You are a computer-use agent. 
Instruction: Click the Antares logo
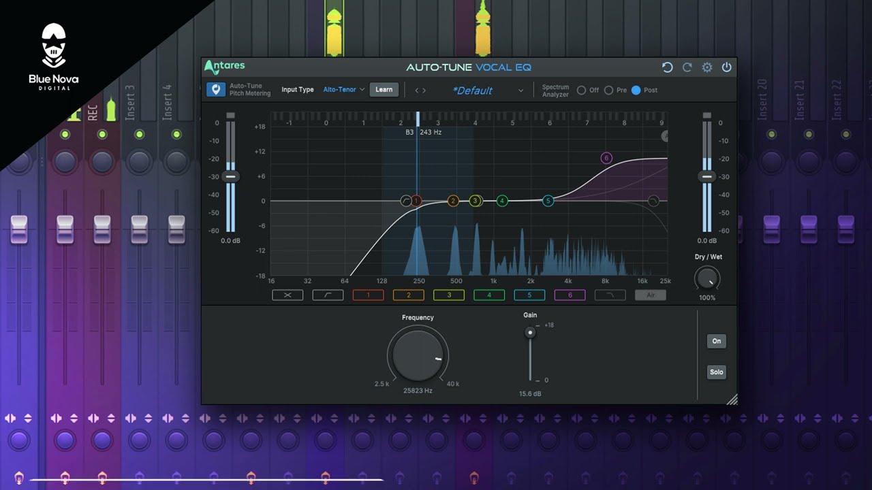pyautogui.click(x=225, y=67)
